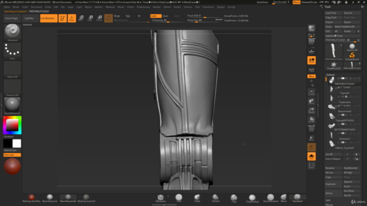The image size is (367, 206).
Task: Expand the Split section
Action: (x=328, y=200)
